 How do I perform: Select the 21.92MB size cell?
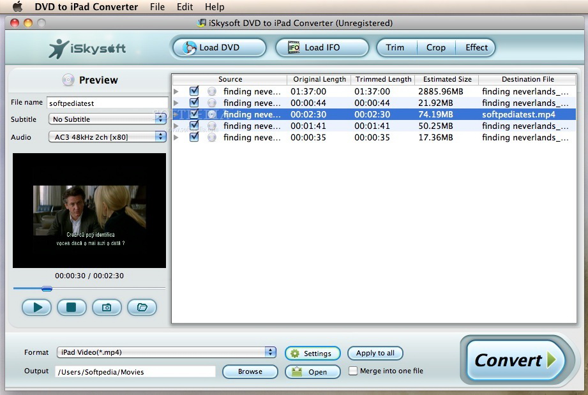(435, 103)
